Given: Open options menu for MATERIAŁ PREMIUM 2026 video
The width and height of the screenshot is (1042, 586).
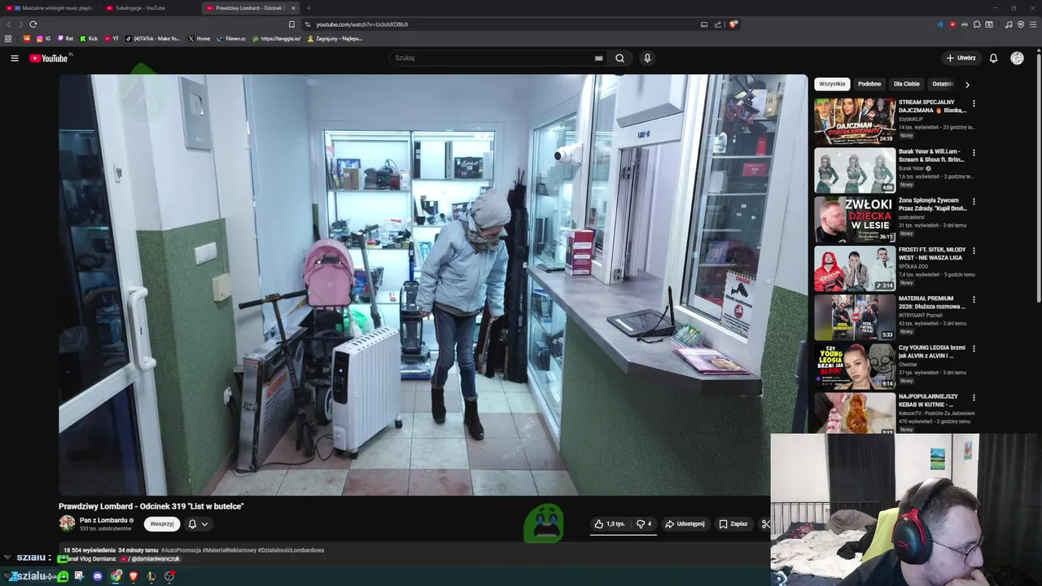Looking at the screenshot, I should (x=974, y=300).
